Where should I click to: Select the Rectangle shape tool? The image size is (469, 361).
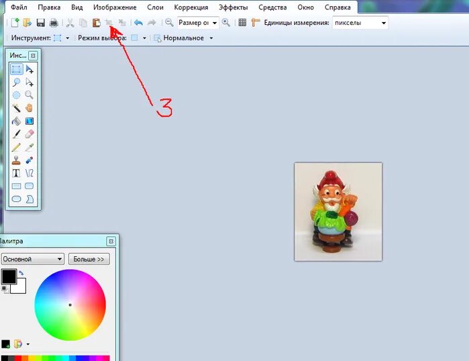[x=17, y=186]
